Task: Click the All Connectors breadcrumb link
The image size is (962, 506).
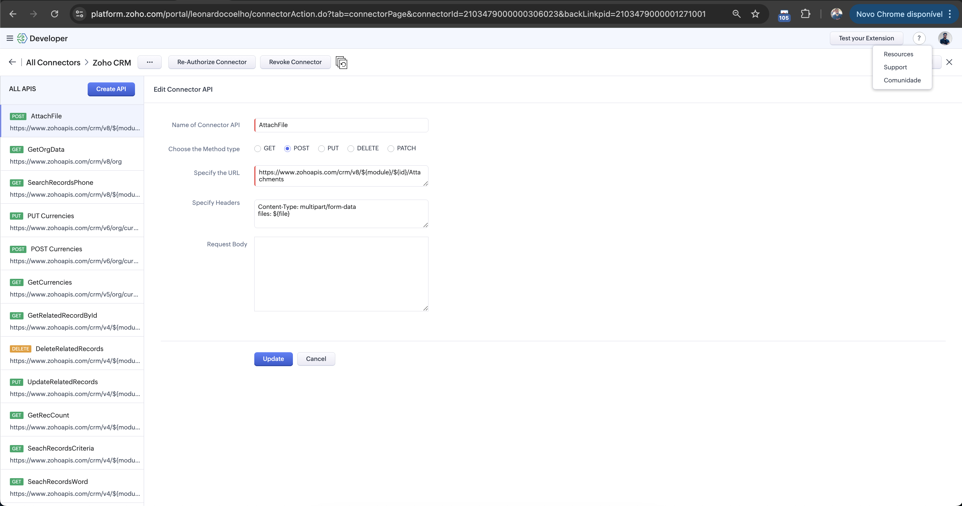Action: pos(53,62)
